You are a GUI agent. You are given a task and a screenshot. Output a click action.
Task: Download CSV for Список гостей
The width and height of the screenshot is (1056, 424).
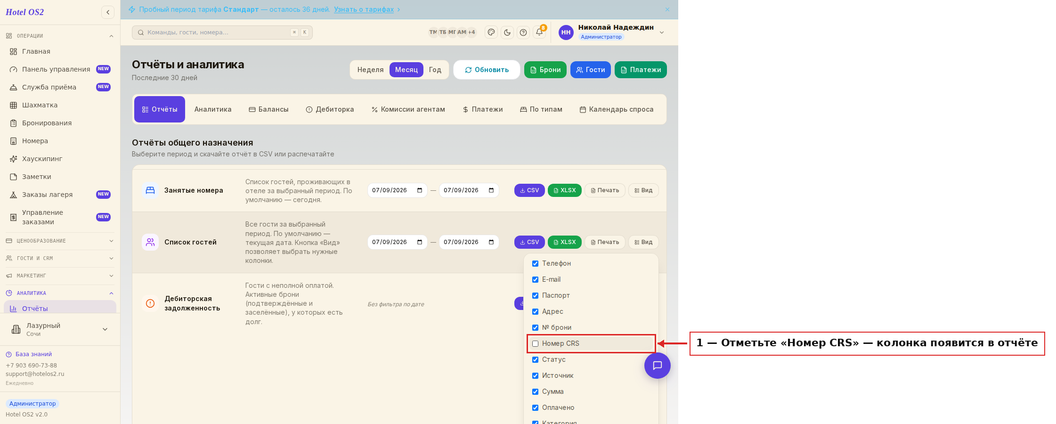pyautogui.click(x=529, y=242)
